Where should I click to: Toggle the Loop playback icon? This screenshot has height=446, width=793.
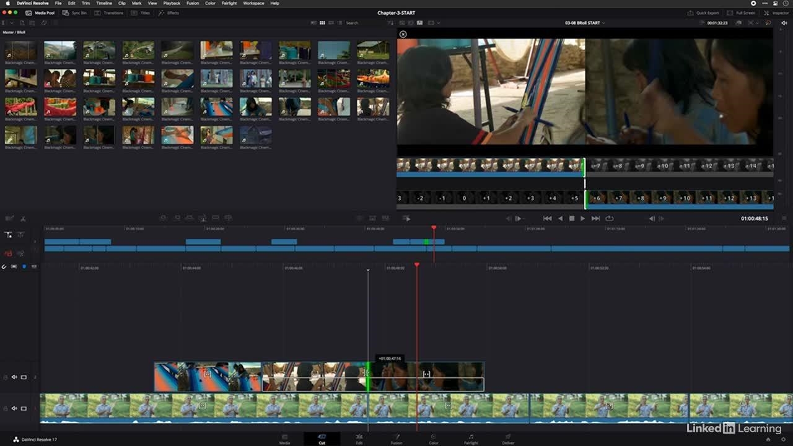coord(610,218)
